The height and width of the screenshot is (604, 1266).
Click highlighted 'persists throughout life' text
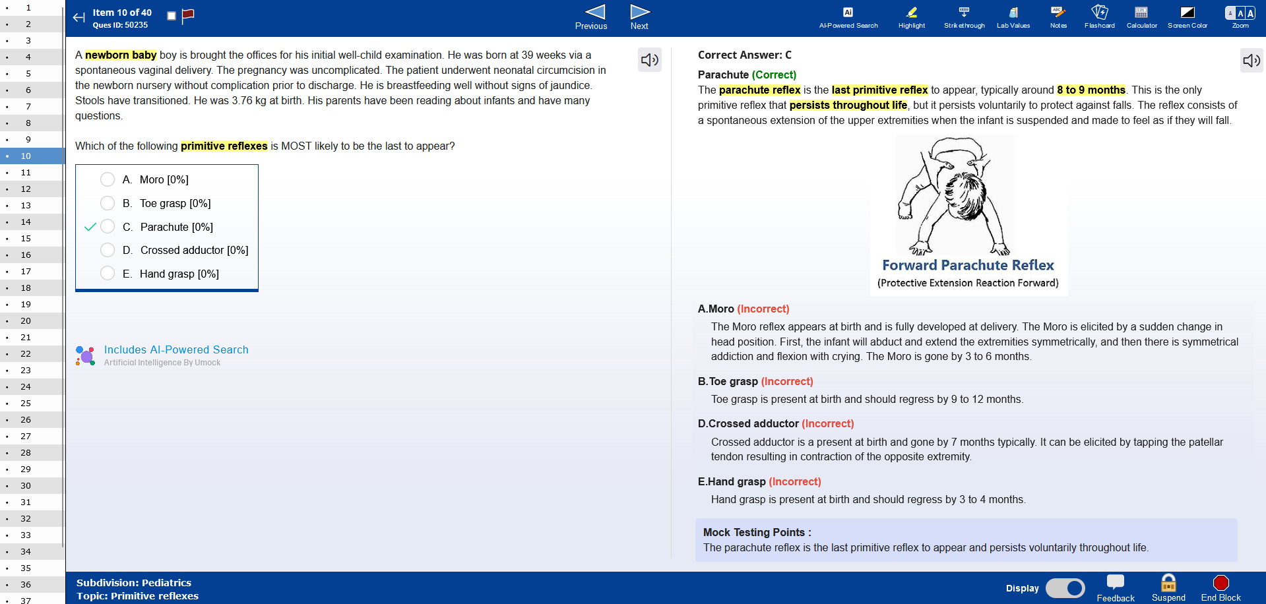(848, 105)
